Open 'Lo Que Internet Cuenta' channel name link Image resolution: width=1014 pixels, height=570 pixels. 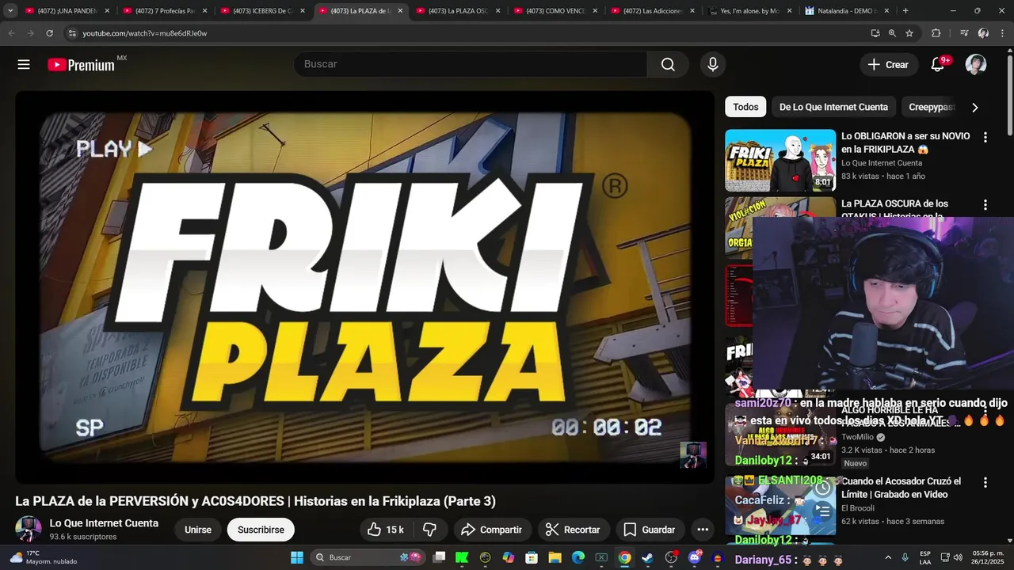click(104, 523)
